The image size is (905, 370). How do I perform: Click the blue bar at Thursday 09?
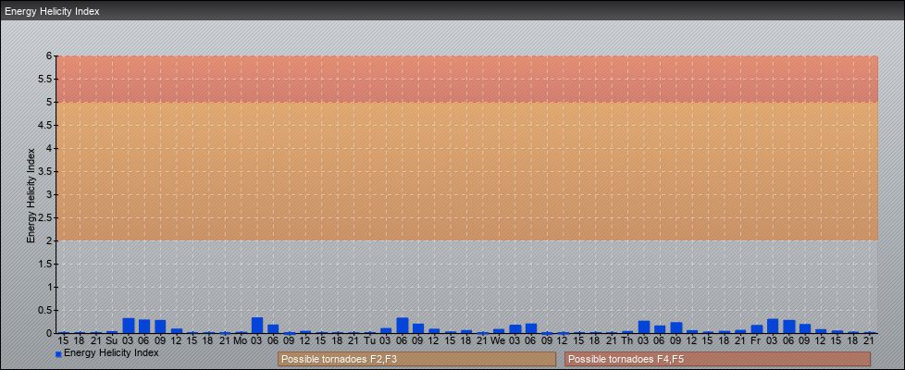676,327
